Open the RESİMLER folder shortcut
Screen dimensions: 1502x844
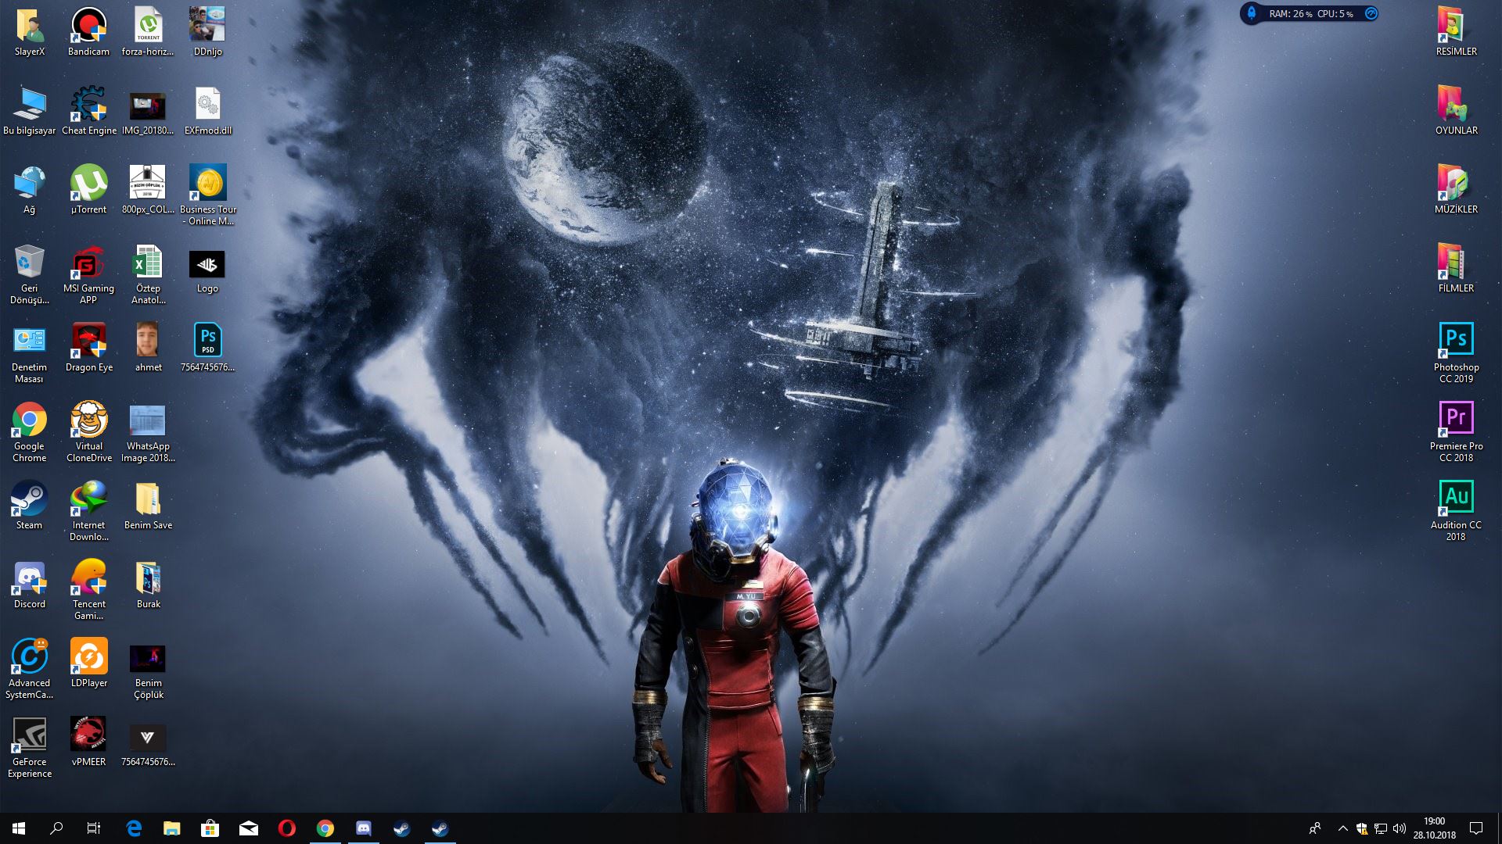click(1456, 31)
